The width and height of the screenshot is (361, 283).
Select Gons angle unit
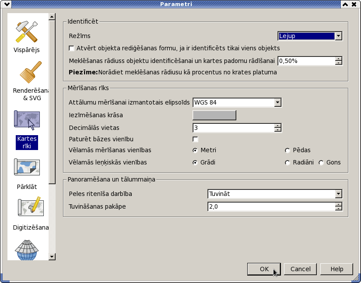point(321,162)
